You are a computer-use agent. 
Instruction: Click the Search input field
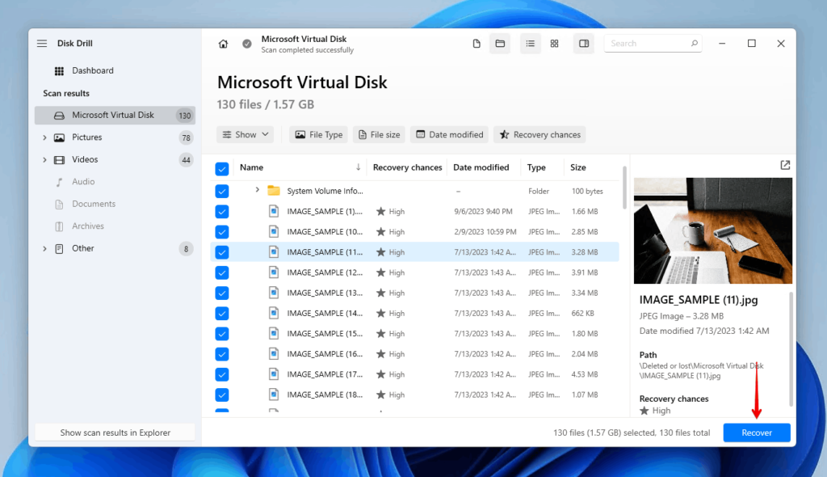(x=646, y=44)
